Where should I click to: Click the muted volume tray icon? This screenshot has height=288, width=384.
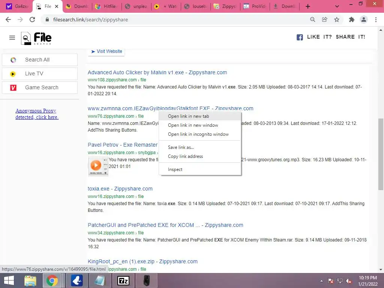349,281
